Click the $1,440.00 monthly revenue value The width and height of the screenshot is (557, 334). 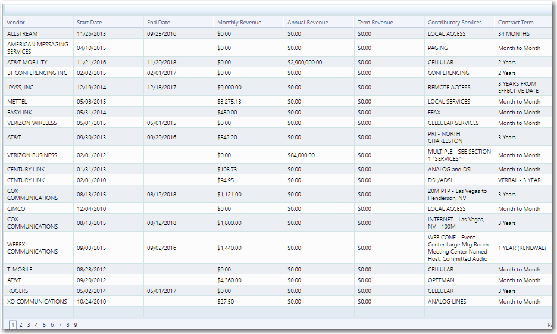tap(229, 248)
